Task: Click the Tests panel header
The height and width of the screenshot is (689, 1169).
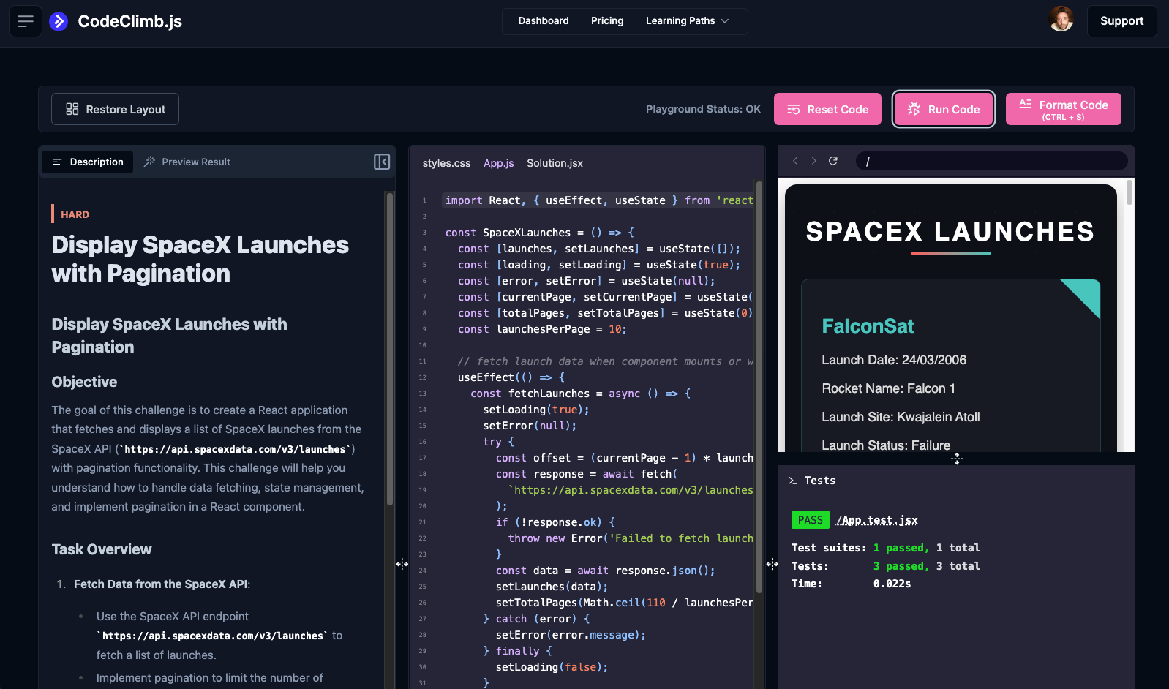Action: point(956,481)
